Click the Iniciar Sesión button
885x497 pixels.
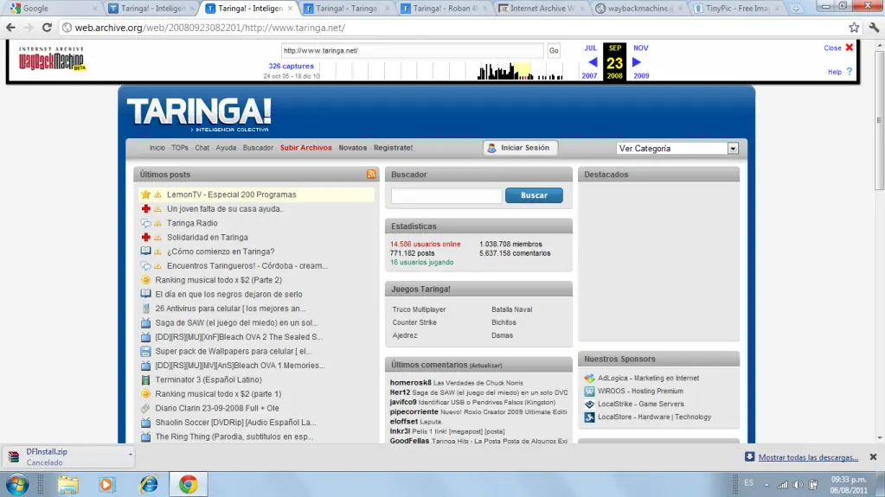click(x=519, y=148)
